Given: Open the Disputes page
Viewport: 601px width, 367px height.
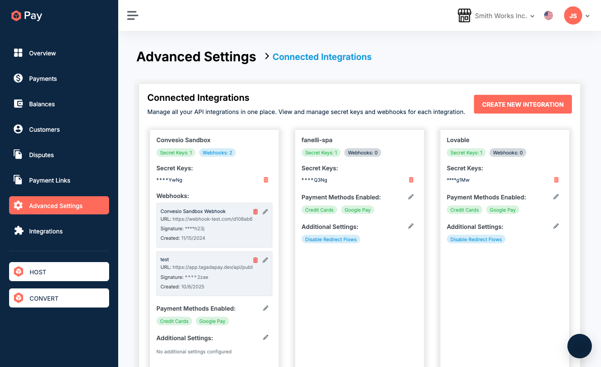Looking at the screenshot, I should pyautogui.click(x=59, y=155).
